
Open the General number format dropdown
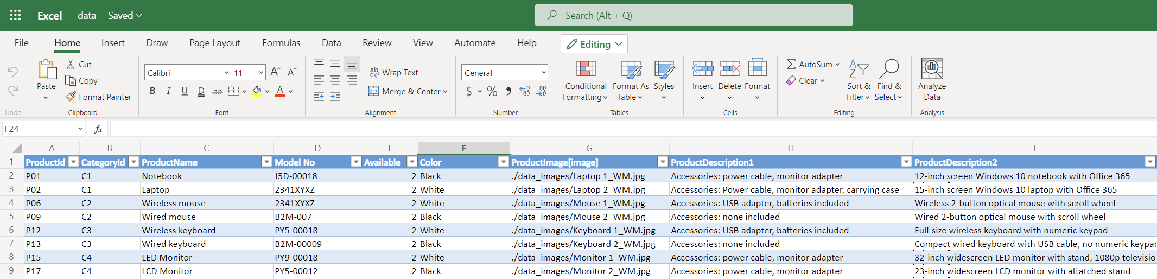[x=543, y=73]
